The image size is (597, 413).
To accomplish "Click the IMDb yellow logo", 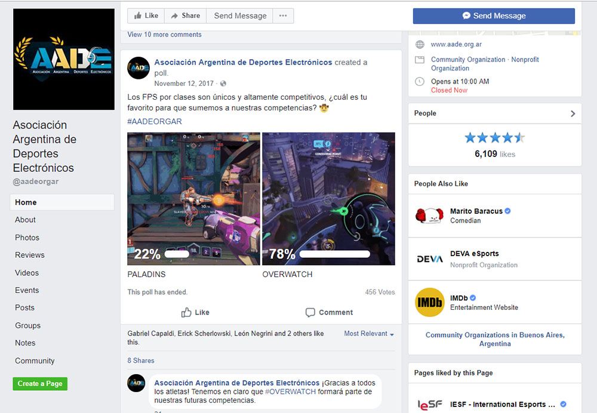I will (429, 302).
